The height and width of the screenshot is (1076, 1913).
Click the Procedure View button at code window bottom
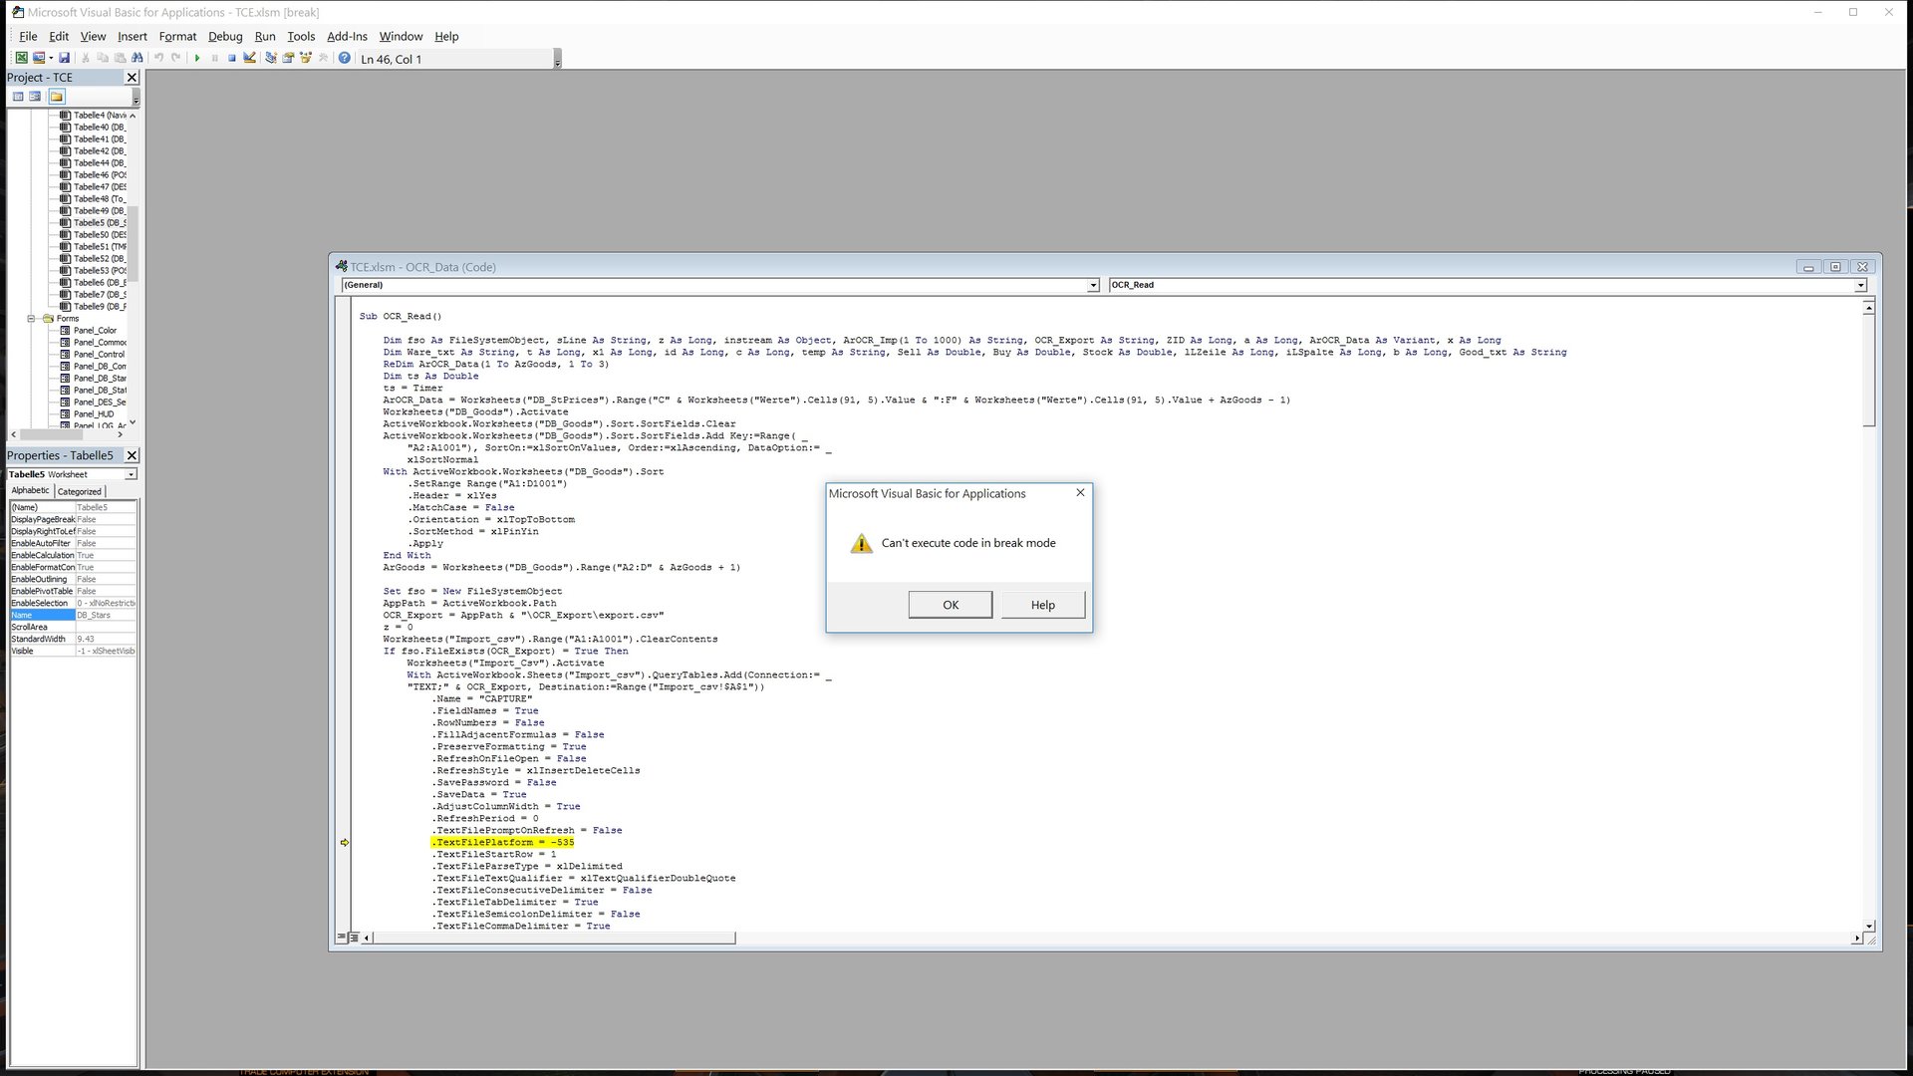click(x=342, y=938)
